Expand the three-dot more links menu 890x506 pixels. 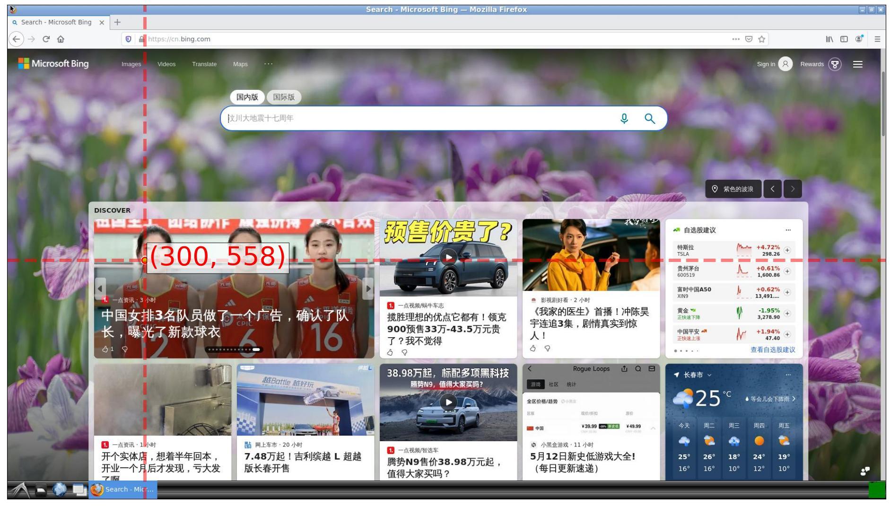point(268,64)
